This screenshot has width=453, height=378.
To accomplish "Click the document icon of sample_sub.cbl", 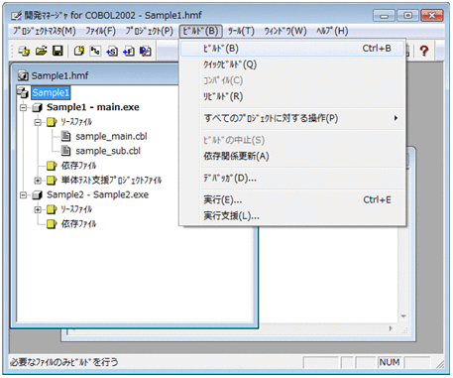I will point(66,151).
